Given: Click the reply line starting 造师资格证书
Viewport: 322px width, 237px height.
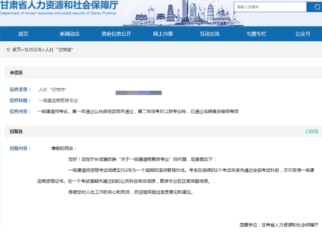Looking at the screenshot, I should [x=124, y=181].
